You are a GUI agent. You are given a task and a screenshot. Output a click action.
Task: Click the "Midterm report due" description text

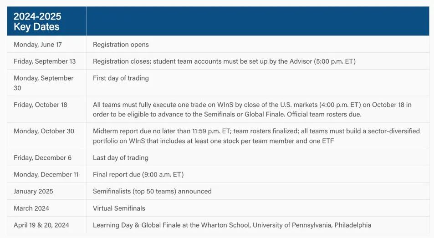[x=256, y=136]
